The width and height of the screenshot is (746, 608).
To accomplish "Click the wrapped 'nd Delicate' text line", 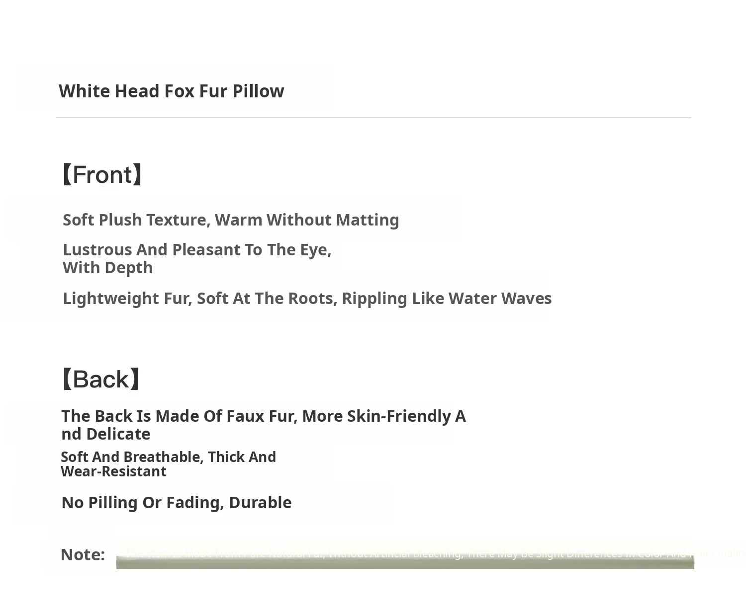I will [106, 434].
